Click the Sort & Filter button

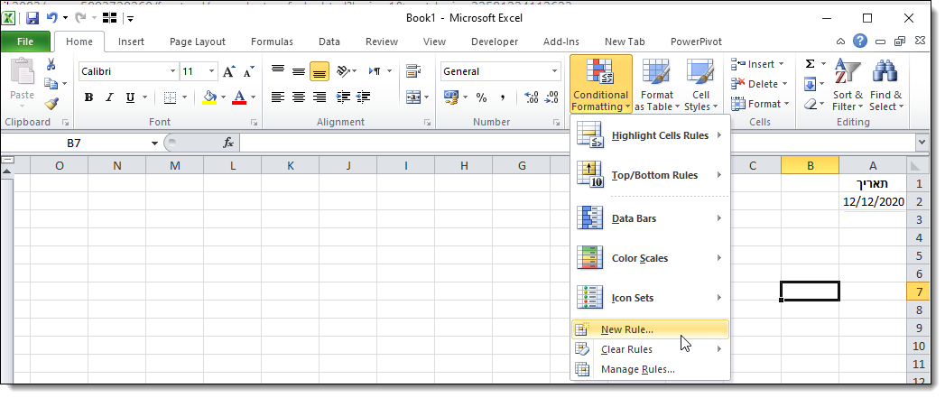[x=848, y=87]
